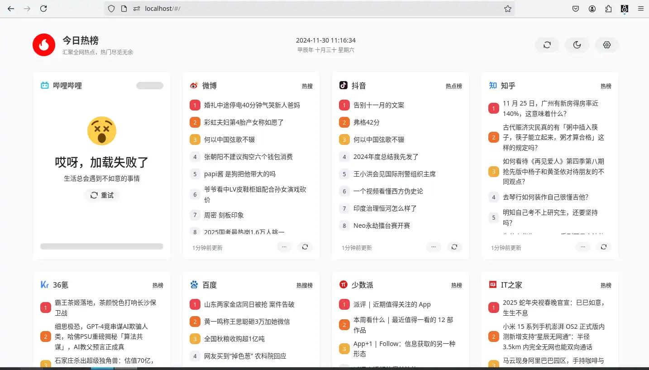Click the global refresh icon in header

pos(547,45)
